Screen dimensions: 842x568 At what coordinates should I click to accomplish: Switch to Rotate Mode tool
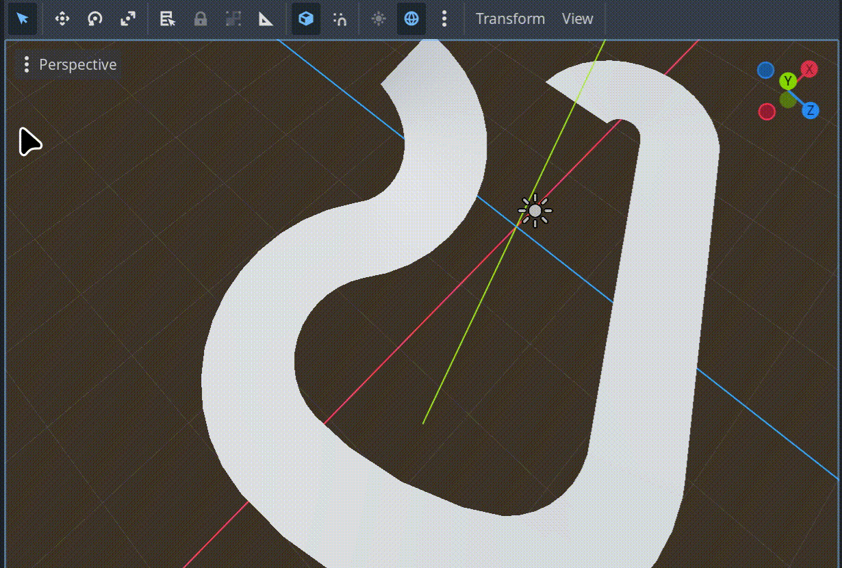[x=95, y=18]
